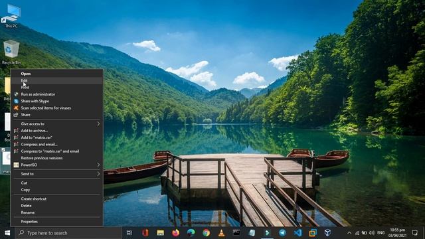425x239 pixels.
Task: Open Task View from the taskbar
Action: click(129, 233)
